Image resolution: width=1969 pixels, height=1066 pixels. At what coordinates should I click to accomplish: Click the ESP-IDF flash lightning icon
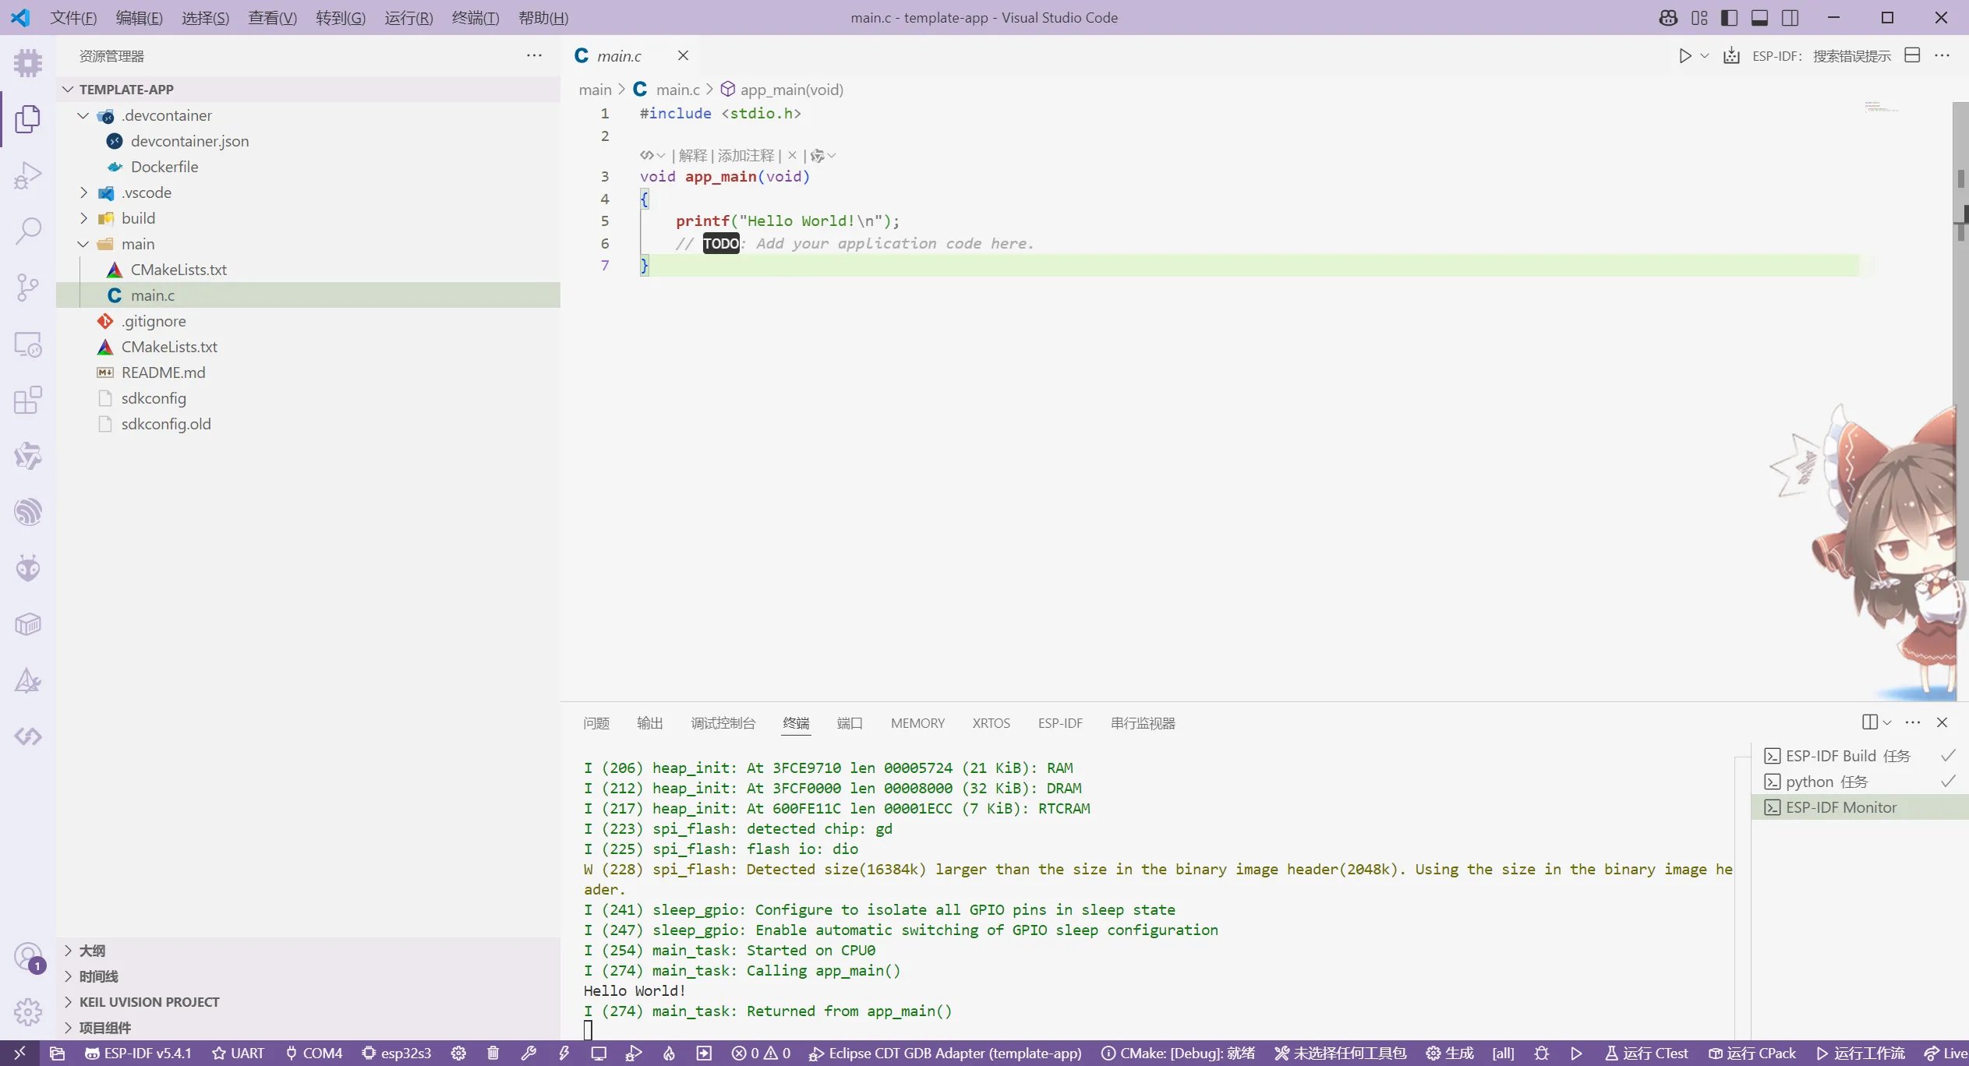(x=564, y=1054)
